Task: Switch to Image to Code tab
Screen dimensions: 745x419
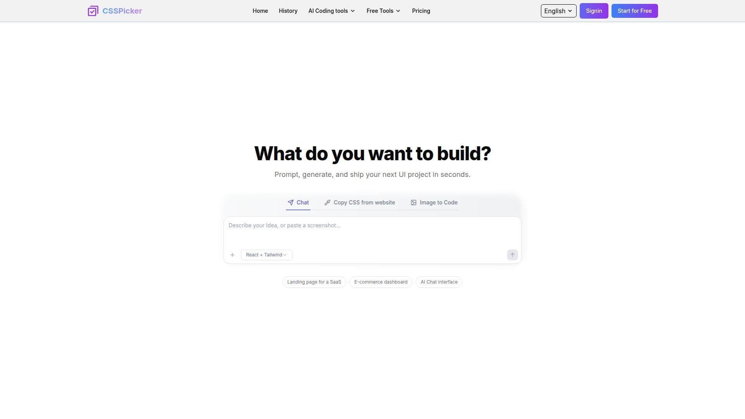Action: (x=434, y=203)
